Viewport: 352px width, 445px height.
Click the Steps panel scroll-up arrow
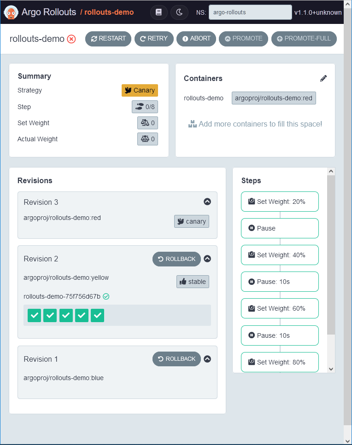[331, 171]
